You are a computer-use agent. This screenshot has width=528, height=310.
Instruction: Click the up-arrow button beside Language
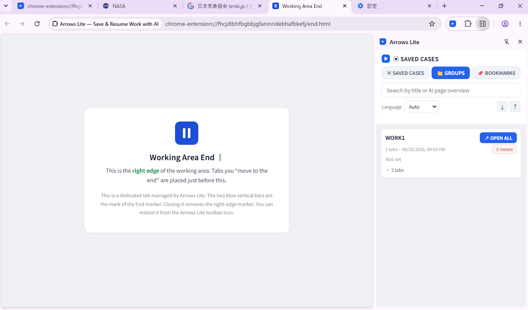[515, 107]
